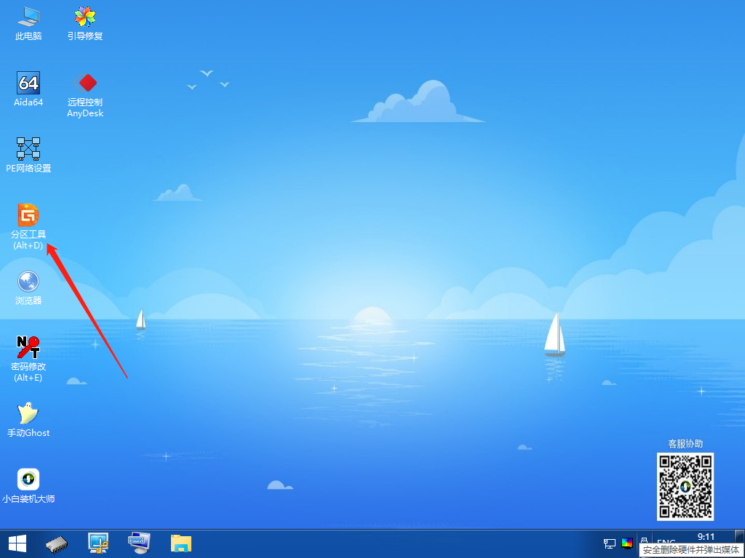The image size is (745, 558).
Task: Open the Windows Start button
Action: 17,543
